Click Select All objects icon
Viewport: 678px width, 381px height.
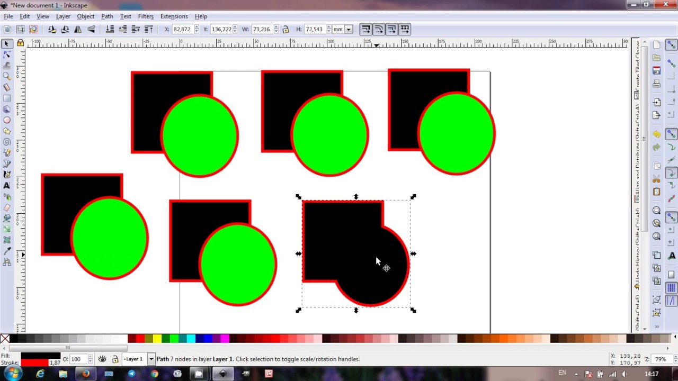click(7, 29)
